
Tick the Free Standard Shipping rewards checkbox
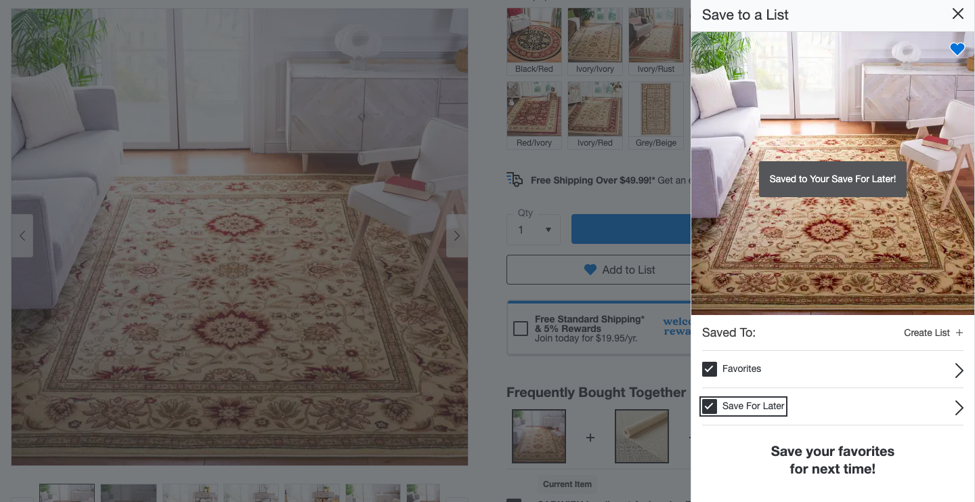[x=521, y=329]
